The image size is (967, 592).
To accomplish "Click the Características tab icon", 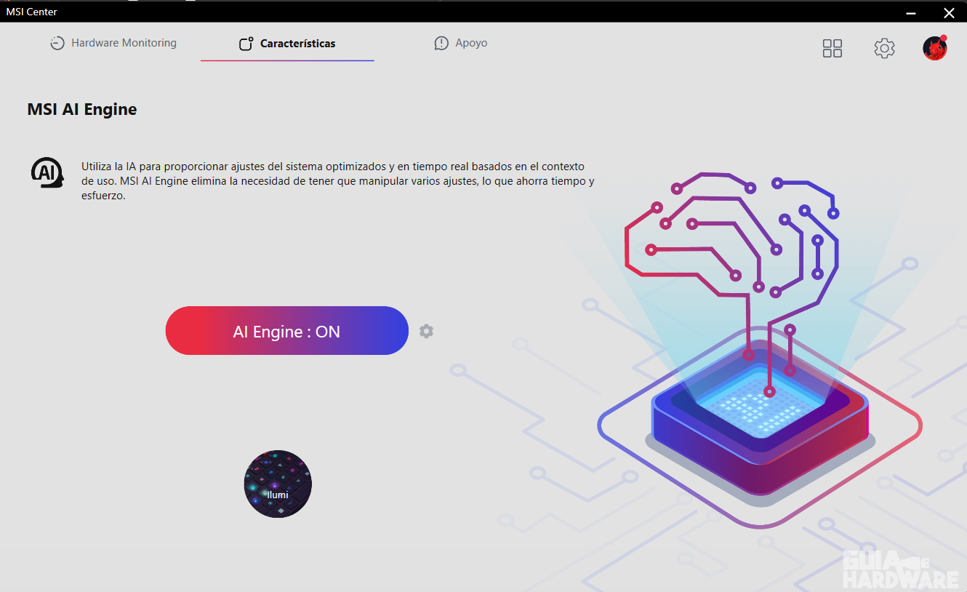I will 246,44.
